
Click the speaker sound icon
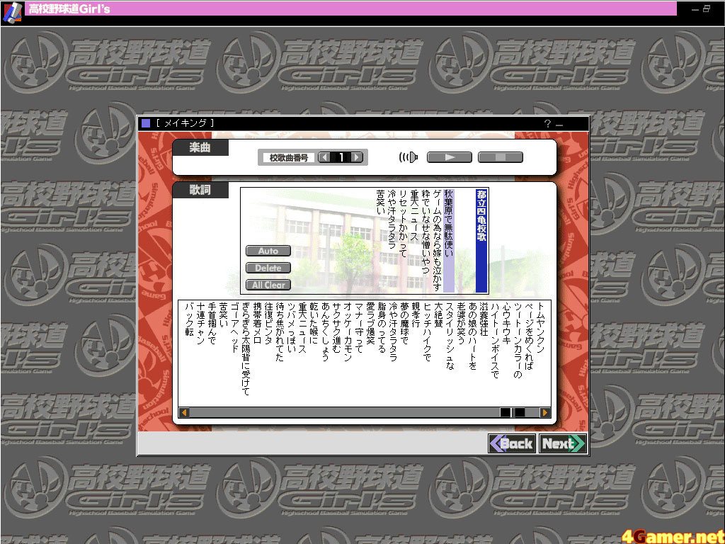409,157
